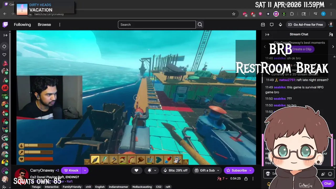Click the CarryOnaway streamer avatar
This screenshot has width=336, height=189.
pos(21,175)
